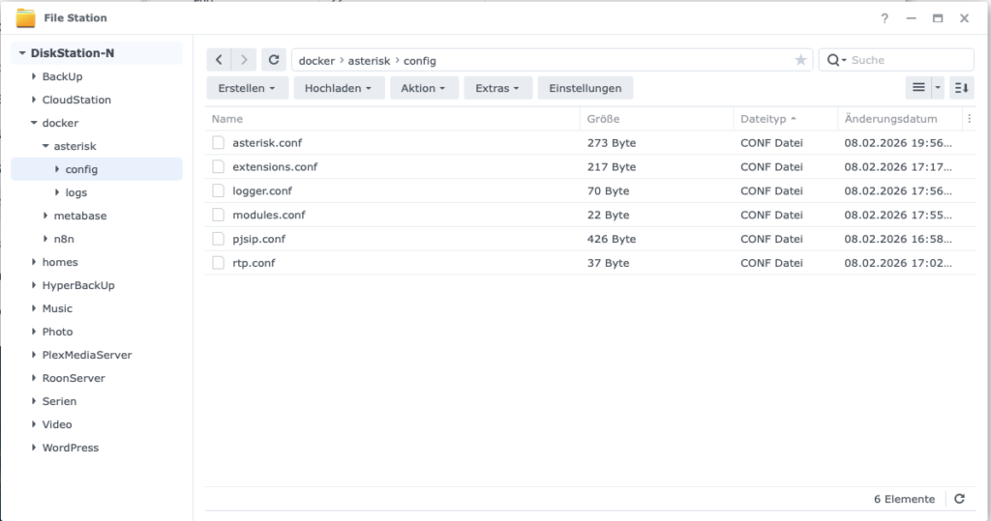Open the Hochladen upload menu
Screen dimensions: 991x521
(x=339, y=88)
